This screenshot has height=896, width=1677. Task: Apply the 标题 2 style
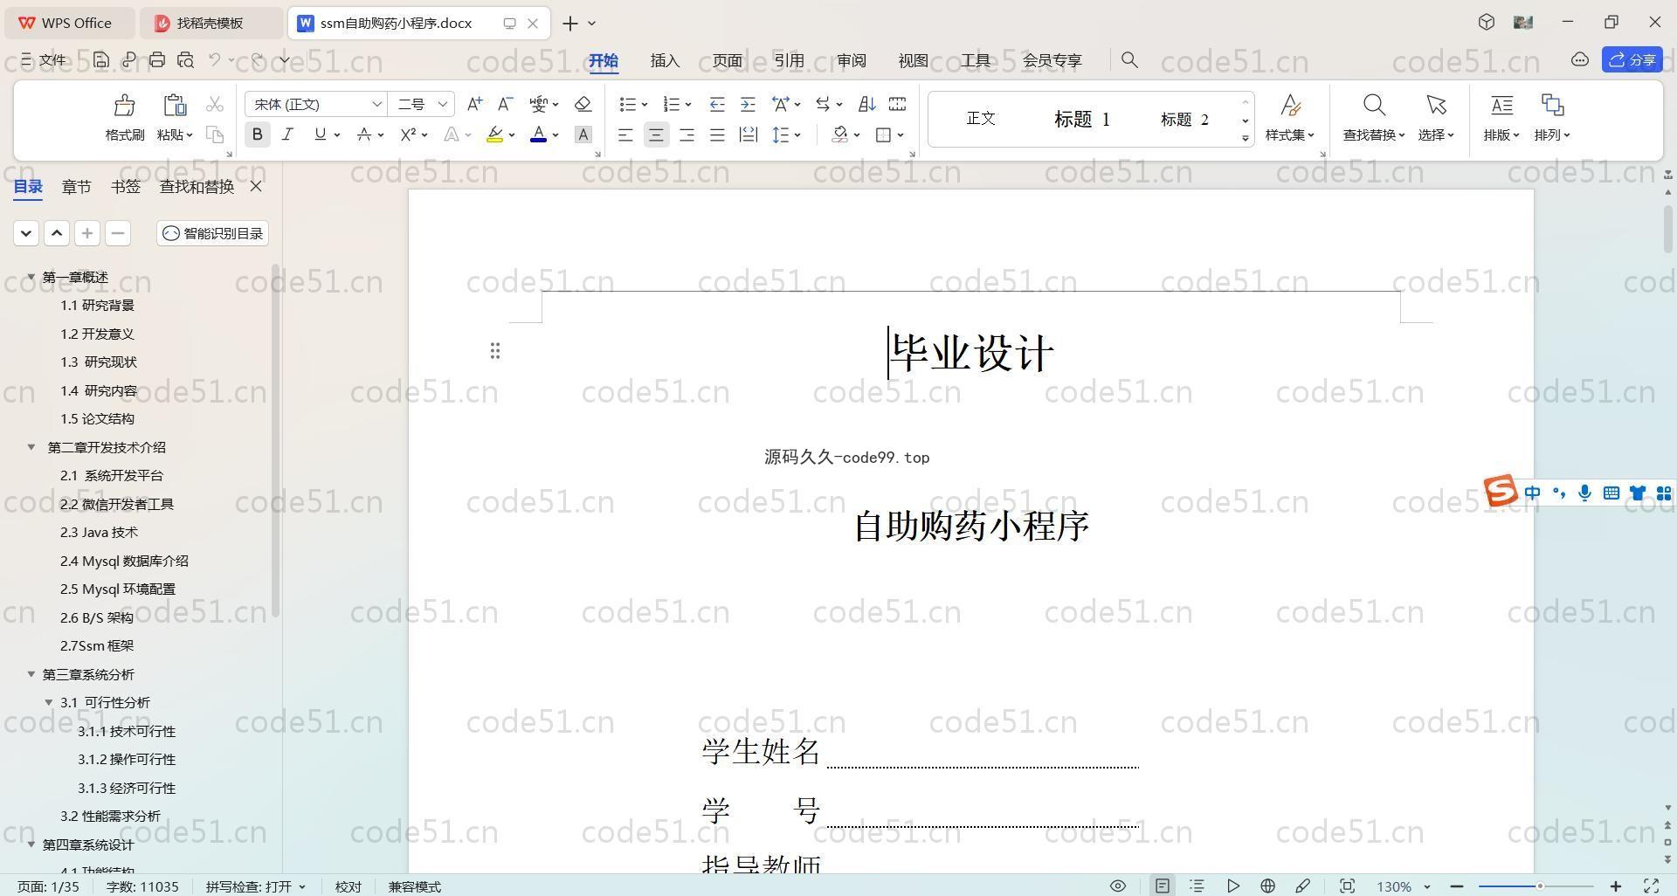tap(1184, 119)
